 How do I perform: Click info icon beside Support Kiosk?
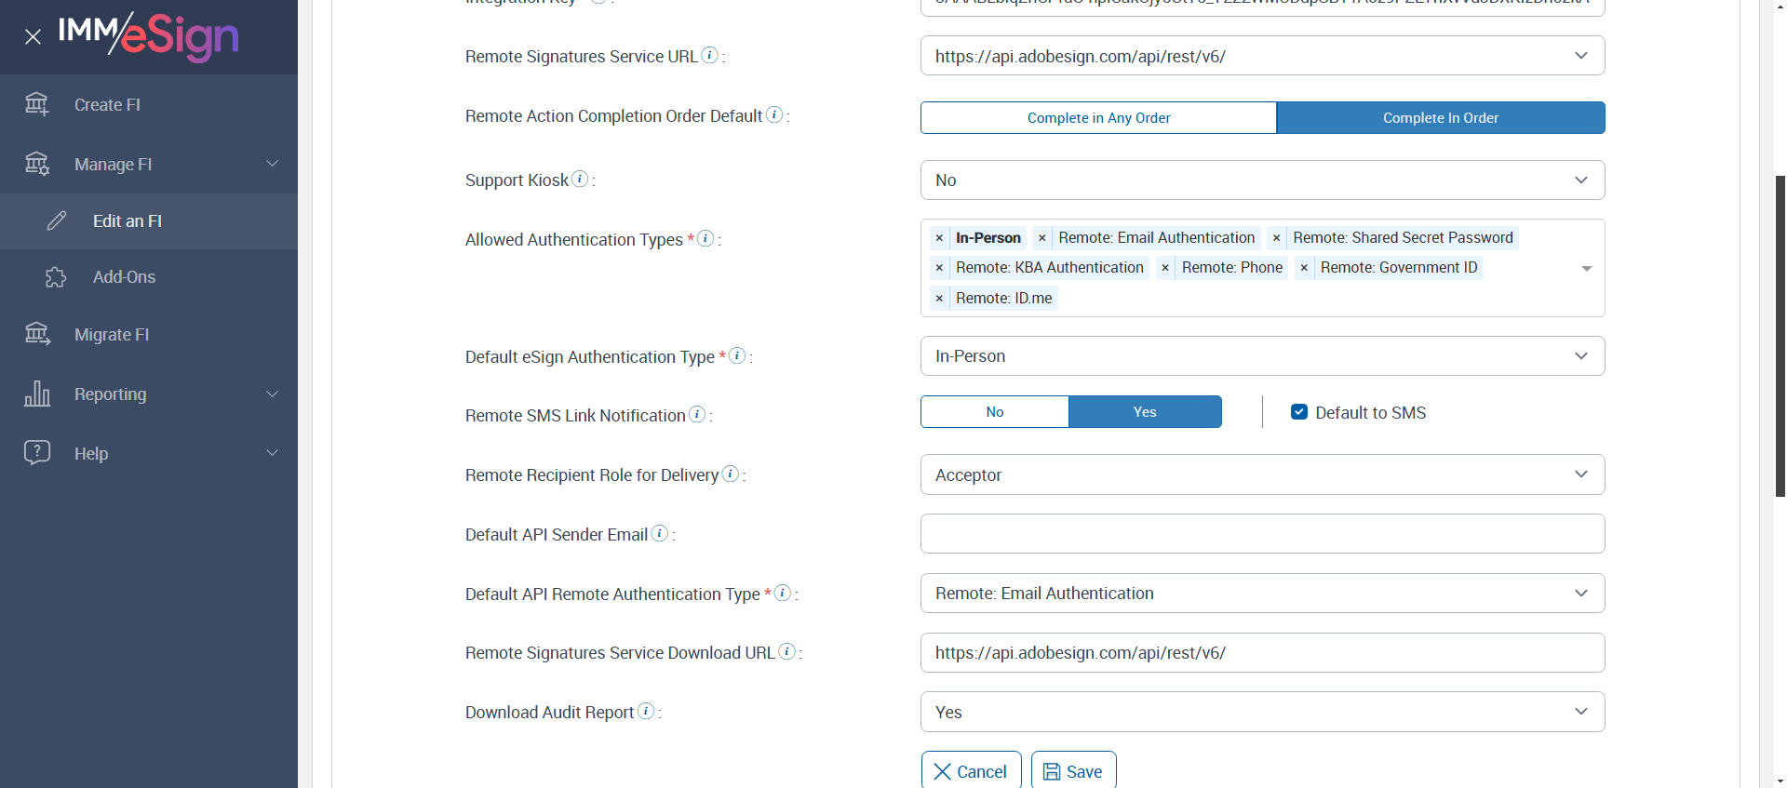click(x=580, y=179)
